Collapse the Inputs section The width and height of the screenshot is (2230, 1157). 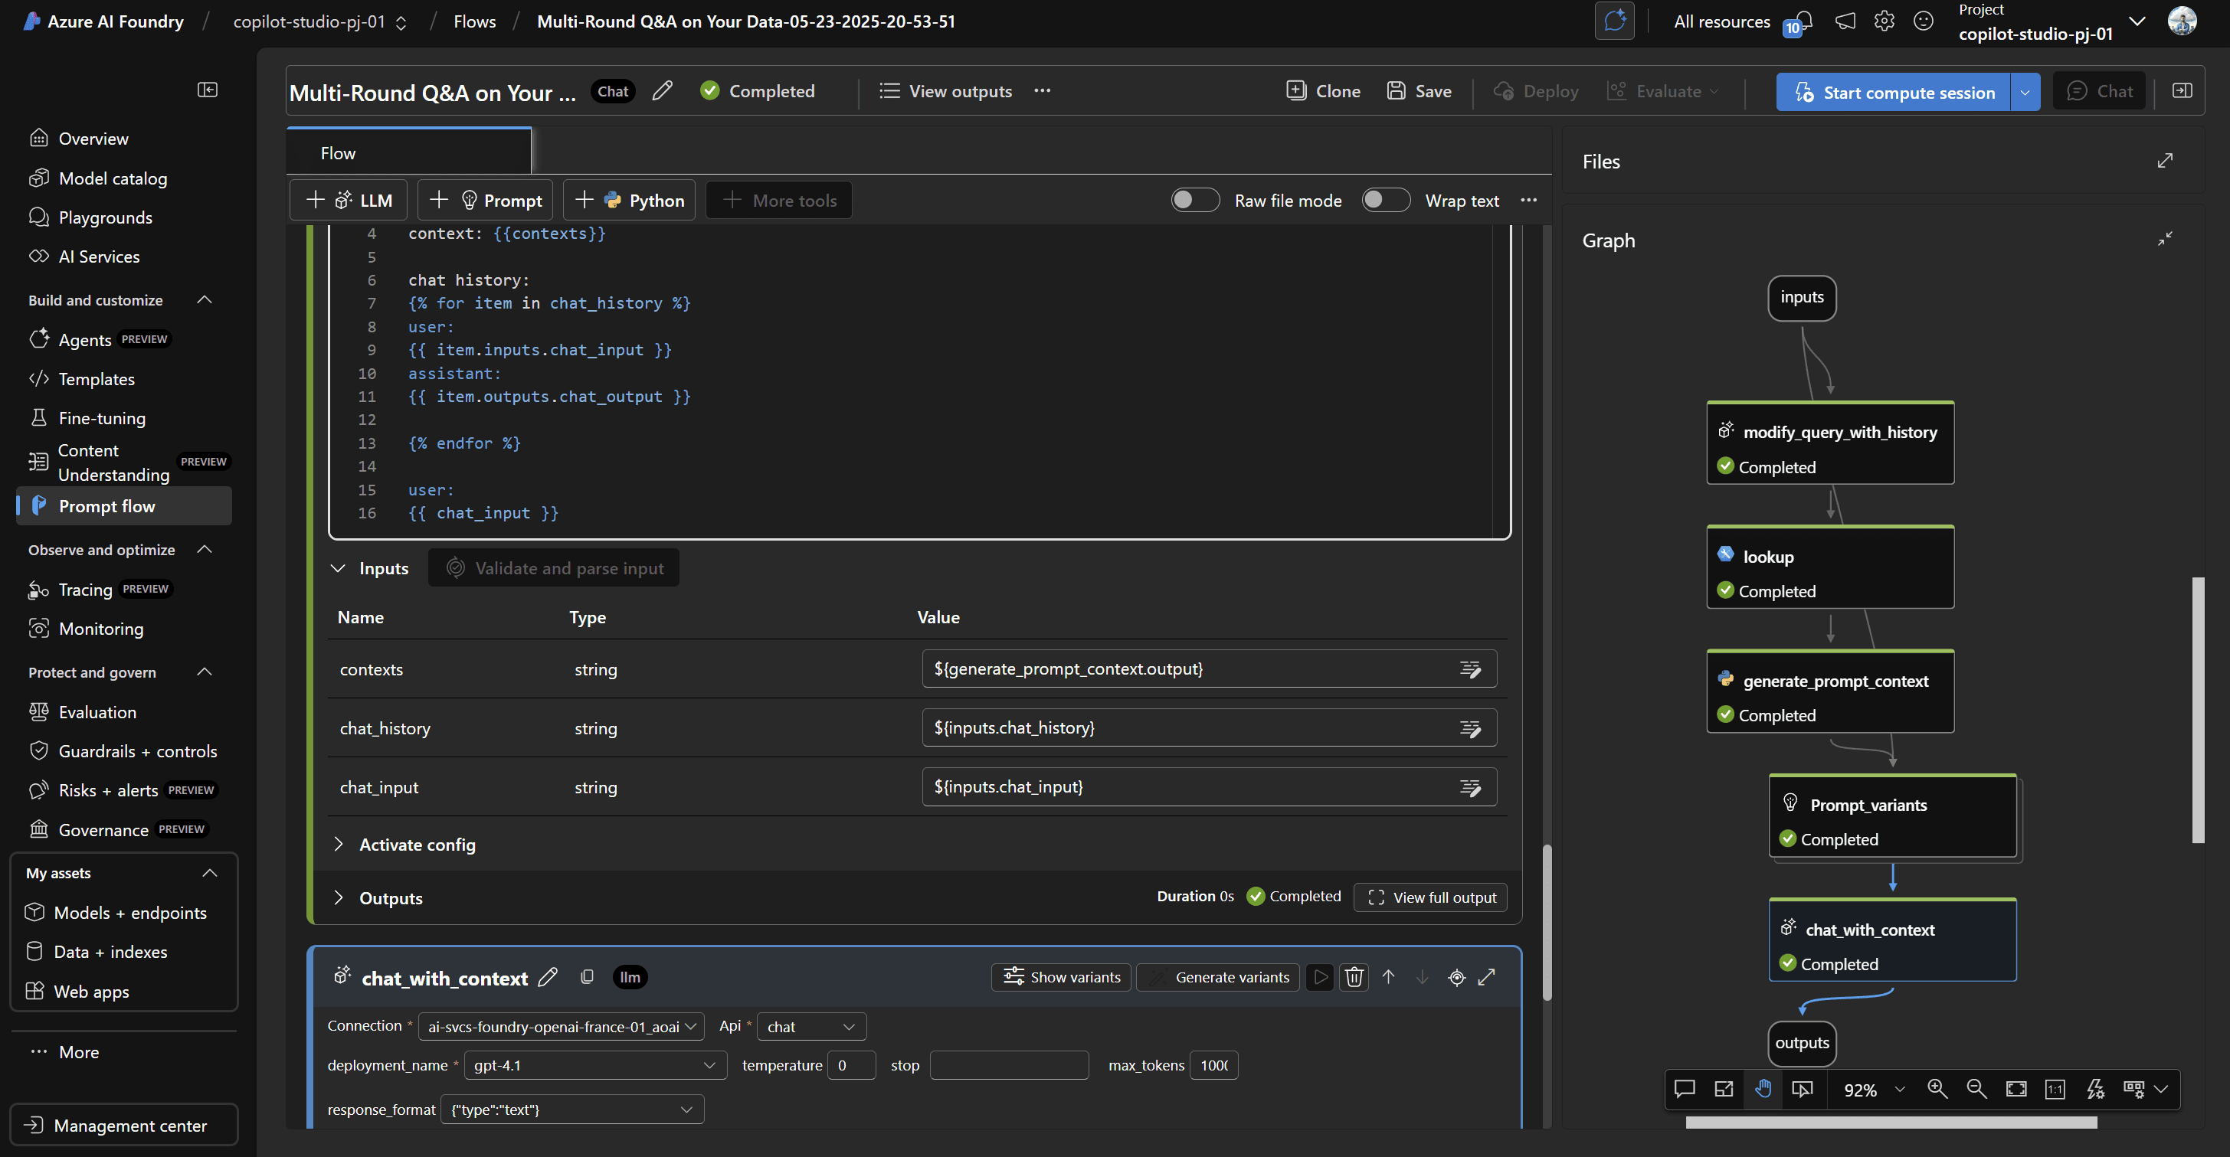[x=338, y=567]
